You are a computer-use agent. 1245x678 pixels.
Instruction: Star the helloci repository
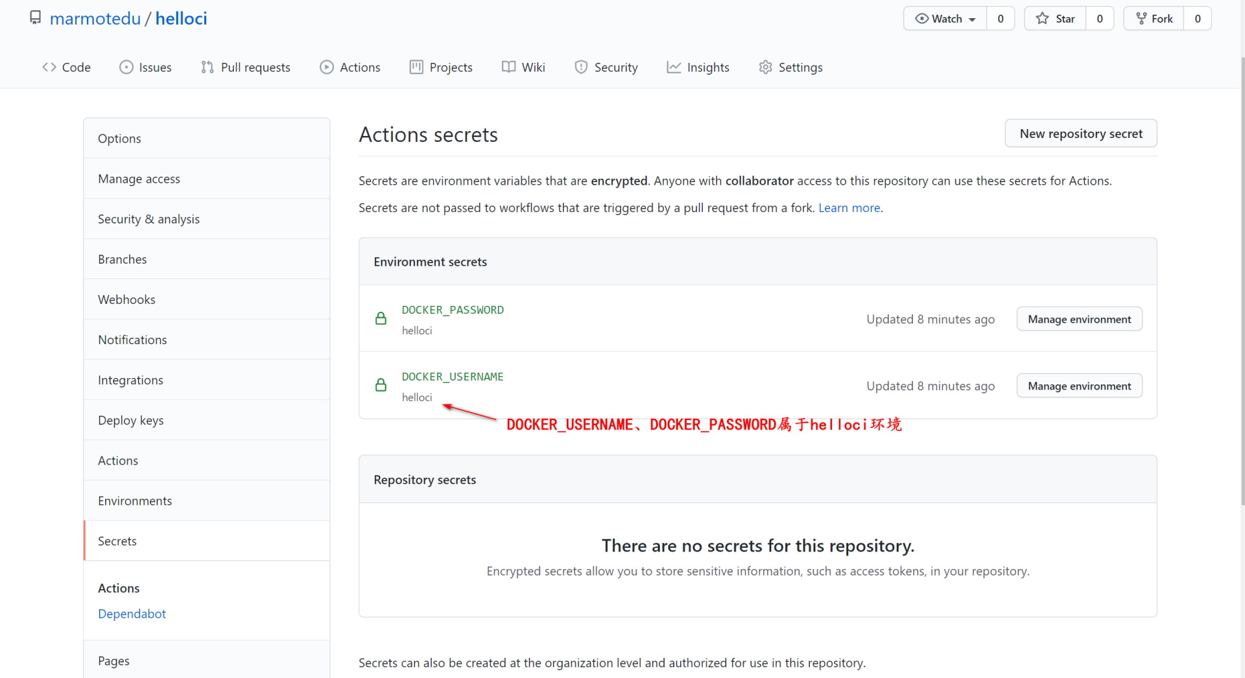[1056, 19]
